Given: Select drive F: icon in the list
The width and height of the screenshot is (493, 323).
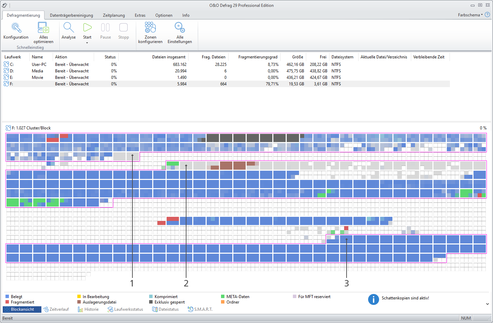Looking at the screenshot, I should (6, 84).
